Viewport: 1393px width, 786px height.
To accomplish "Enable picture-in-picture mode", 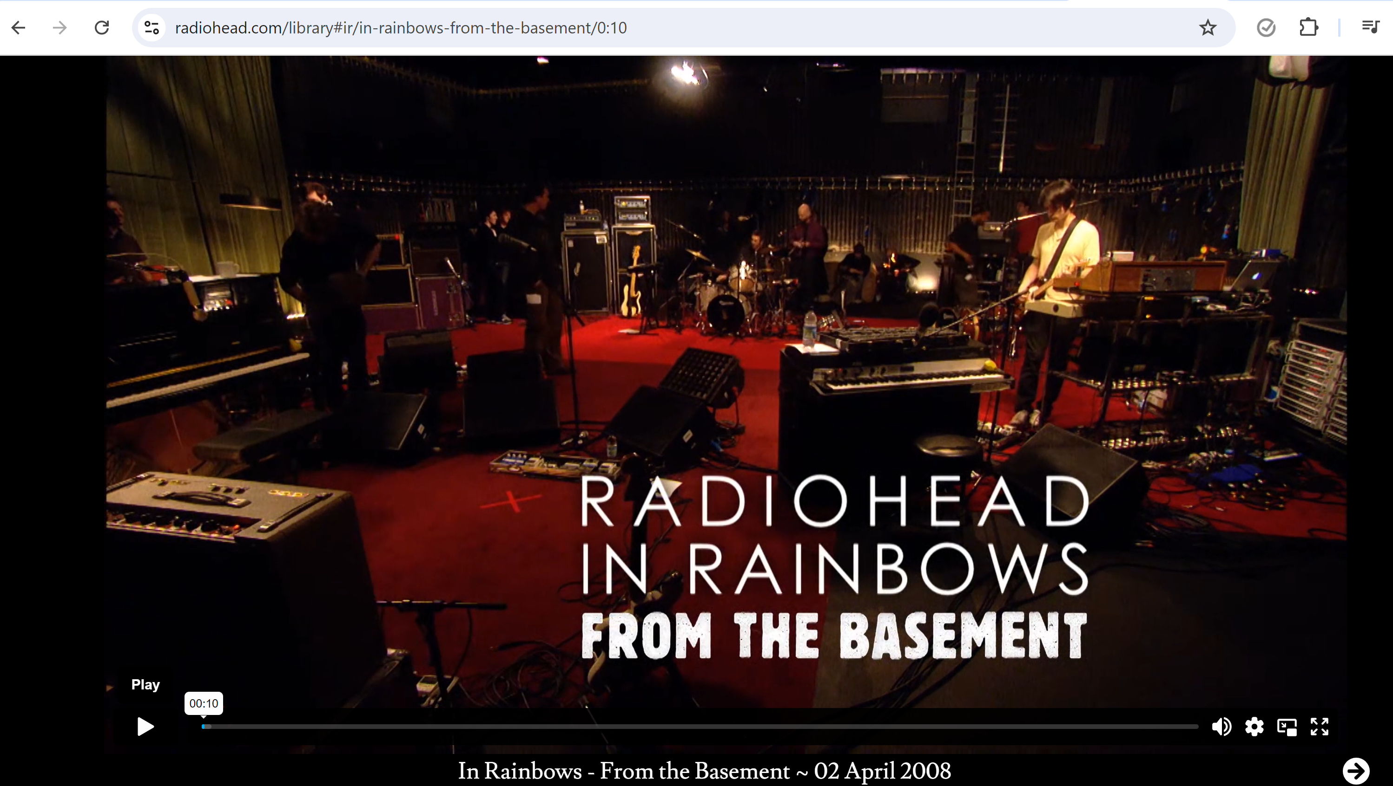I will tap(1287, 727).
